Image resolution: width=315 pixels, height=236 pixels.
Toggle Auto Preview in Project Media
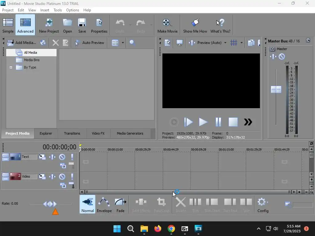pyautogui.click(x=90, y=42)
